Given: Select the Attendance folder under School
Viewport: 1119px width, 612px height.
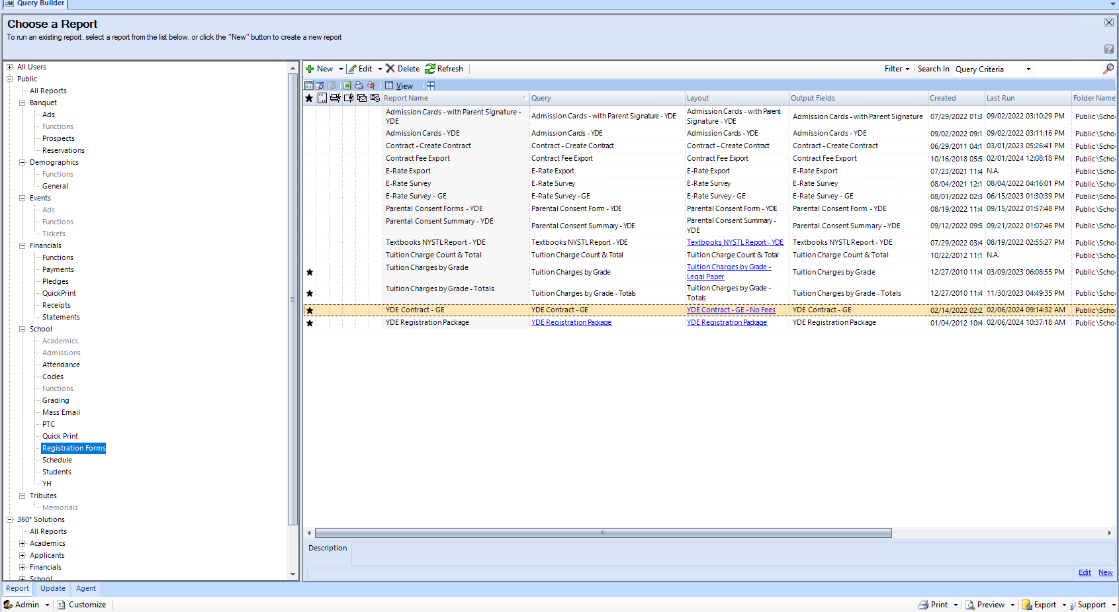Looking at the screenshot, I should 61,365.
